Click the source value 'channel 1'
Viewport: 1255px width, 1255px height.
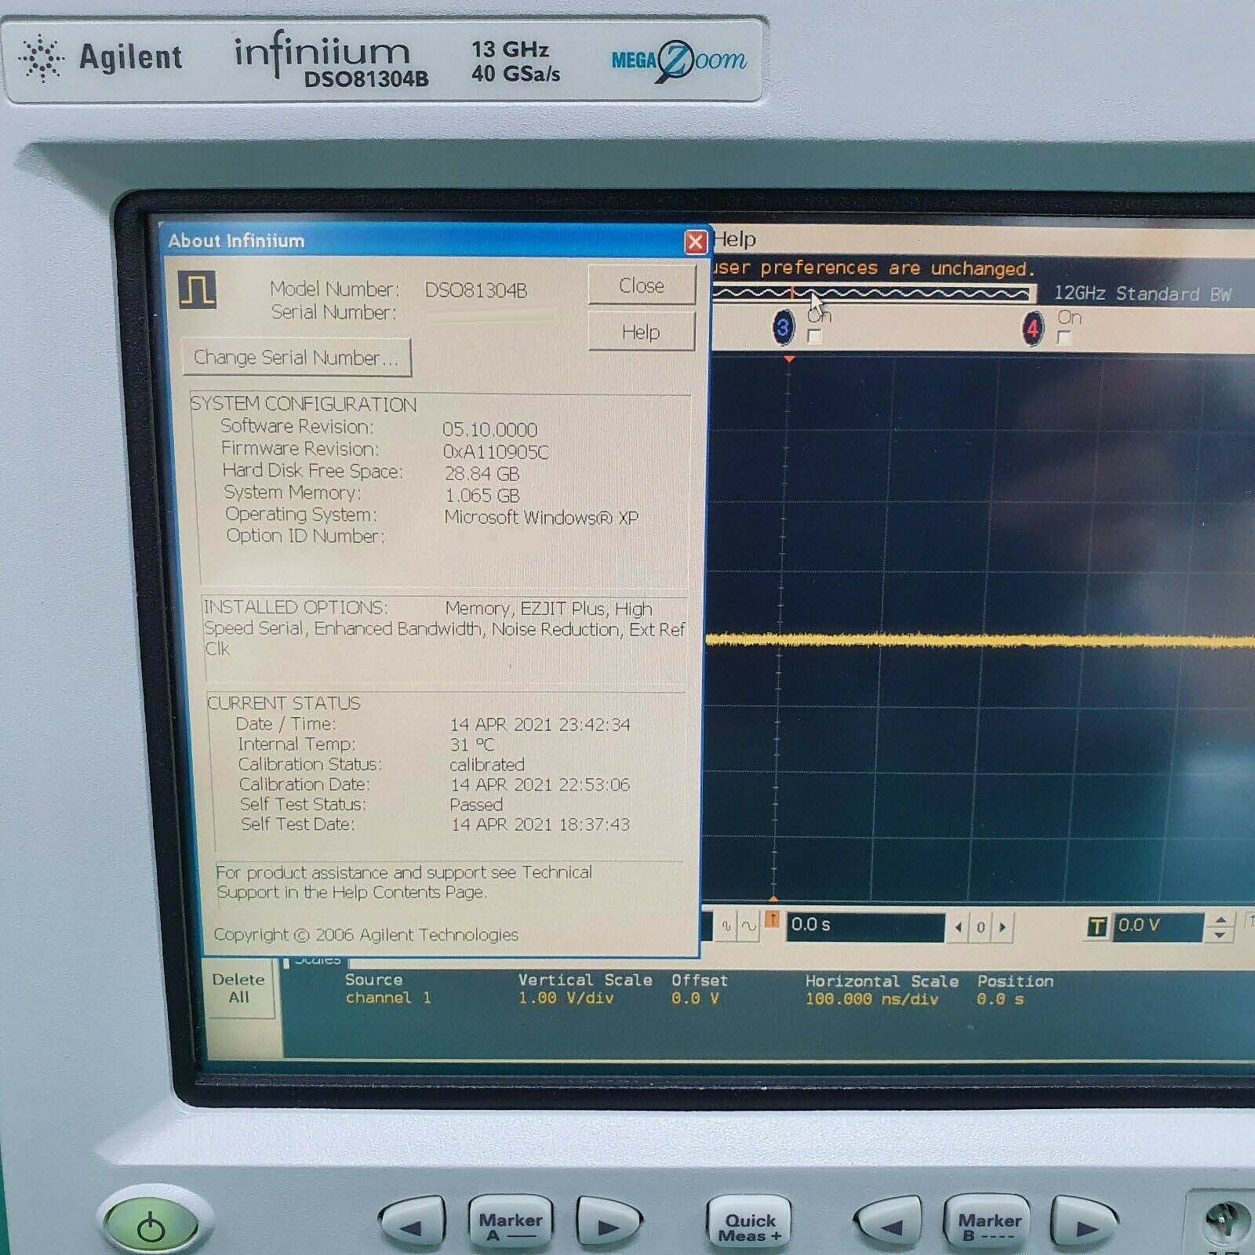point(388,998)
